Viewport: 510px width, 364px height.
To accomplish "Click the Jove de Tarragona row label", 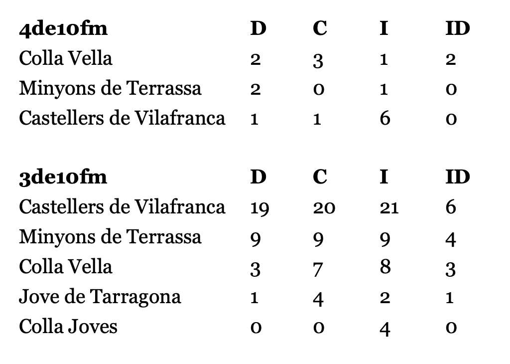I will point(100,297).
